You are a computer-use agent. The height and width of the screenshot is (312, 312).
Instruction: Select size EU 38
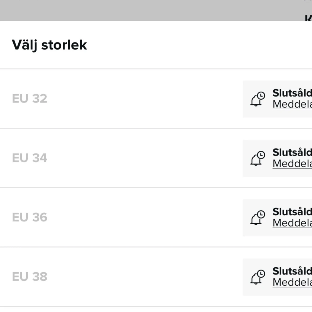click(30, 277)
